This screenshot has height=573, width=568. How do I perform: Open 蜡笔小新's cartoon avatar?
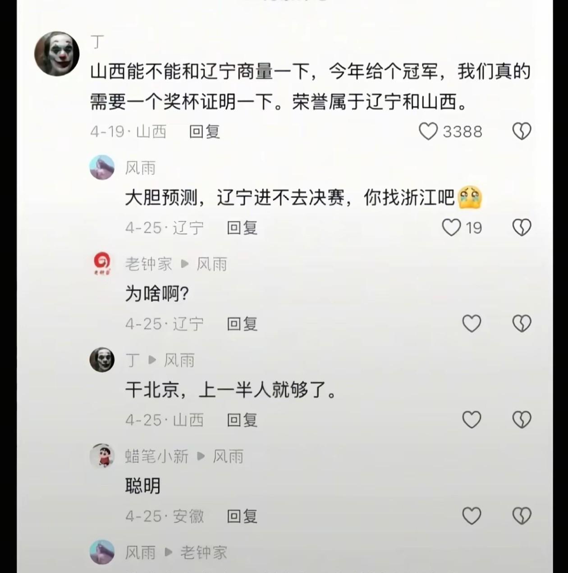click(x=102, y=456)
